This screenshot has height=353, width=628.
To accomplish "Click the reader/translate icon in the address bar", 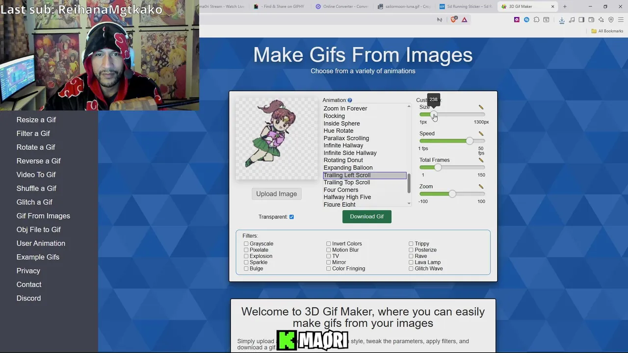I will click(440, 20).
